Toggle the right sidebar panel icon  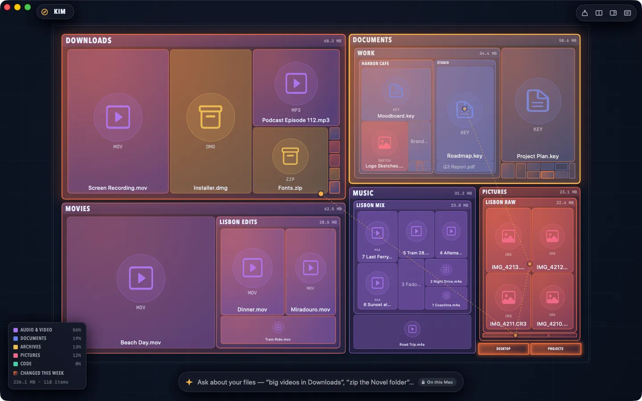click(613, 13)
